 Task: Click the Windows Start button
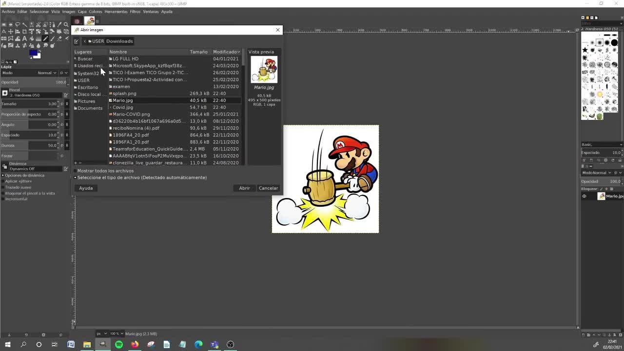8,345
